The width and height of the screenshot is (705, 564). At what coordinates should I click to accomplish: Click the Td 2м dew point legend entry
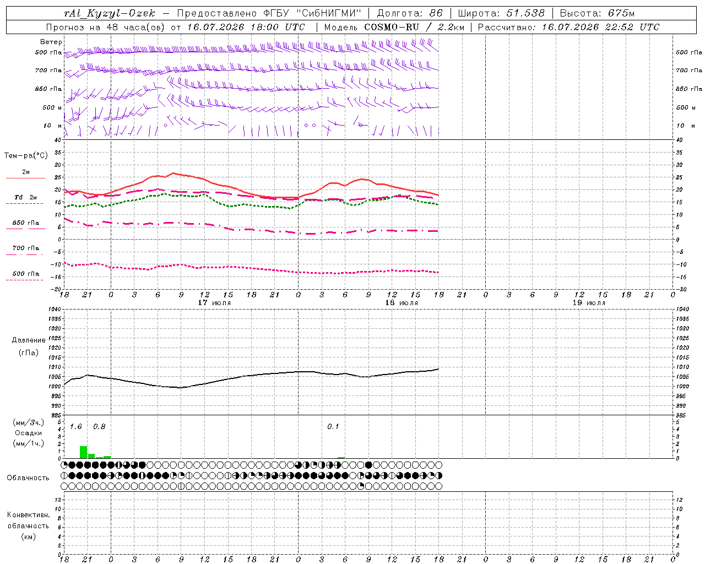25,197
